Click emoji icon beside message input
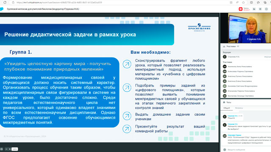The image size is (271, 152). [x=224, y=150]
